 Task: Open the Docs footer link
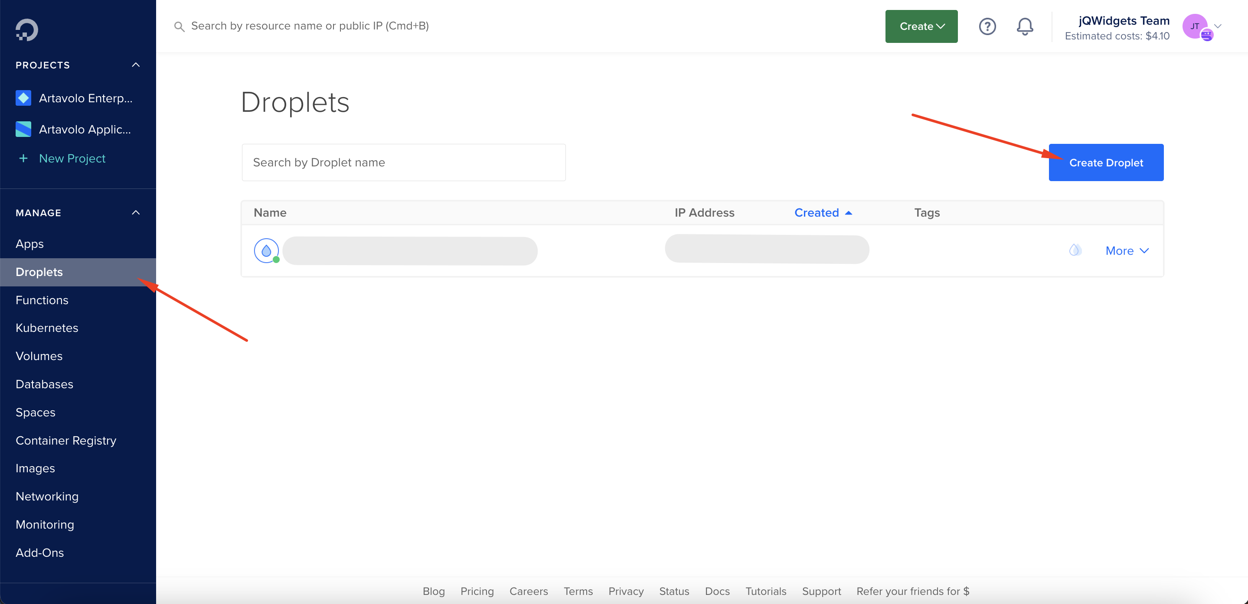(x=717, y=591)
